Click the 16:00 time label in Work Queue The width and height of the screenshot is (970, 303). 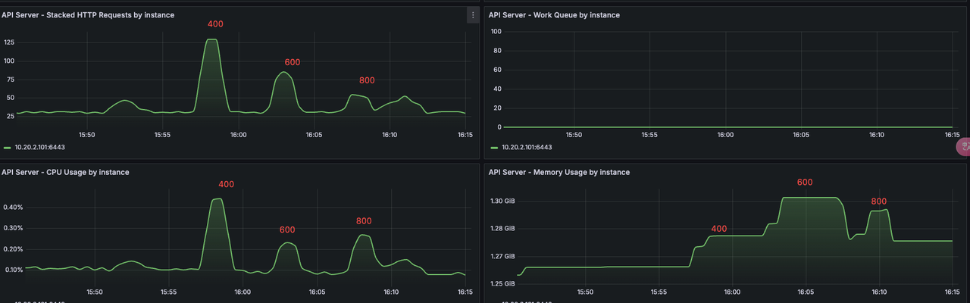[725, 135]
